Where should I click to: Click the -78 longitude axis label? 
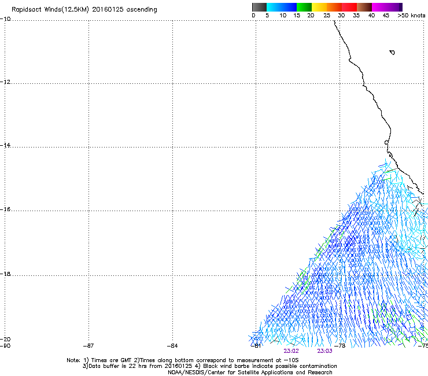coord(340,346)
